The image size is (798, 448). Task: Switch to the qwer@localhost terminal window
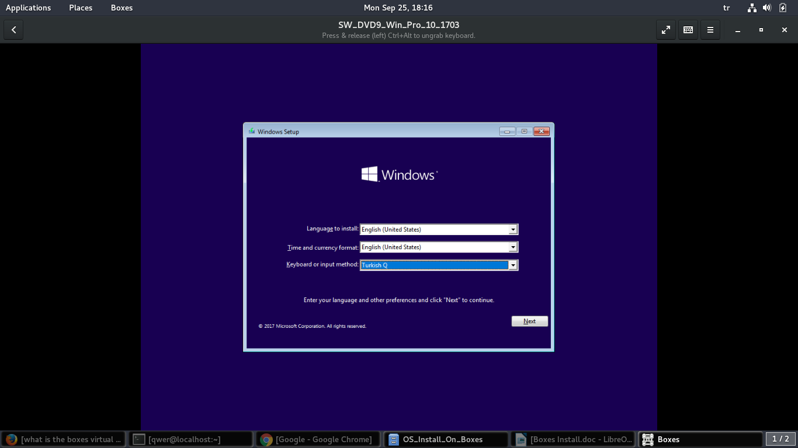point(190,439)
